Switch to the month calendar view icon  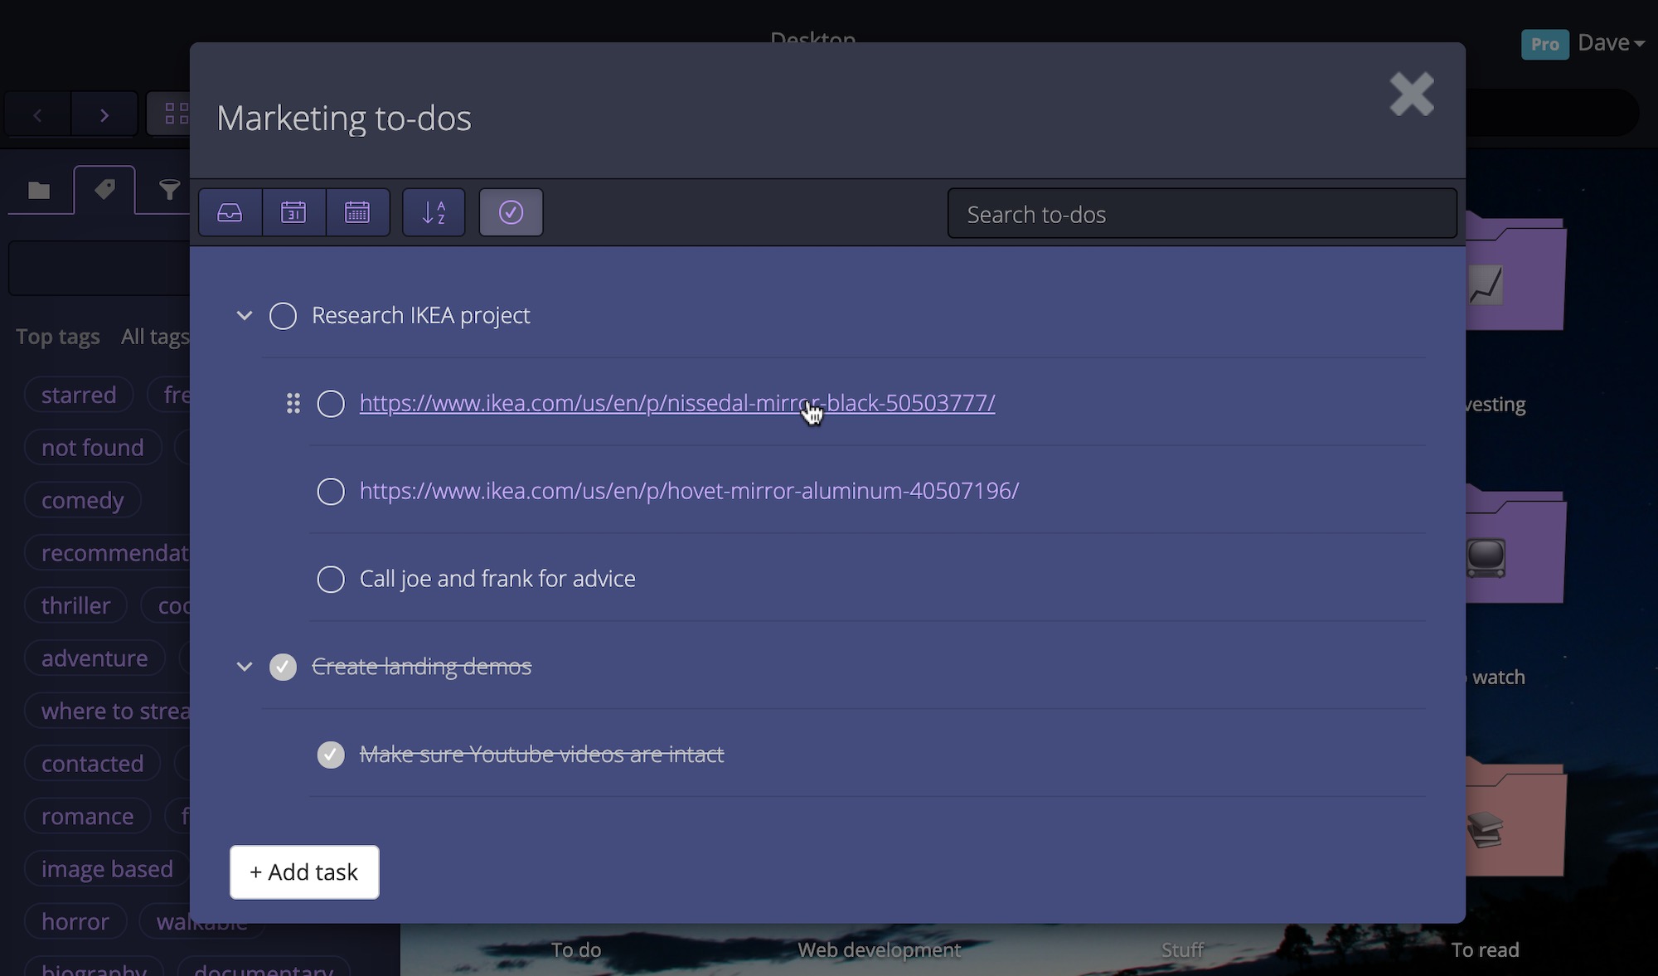357,213
